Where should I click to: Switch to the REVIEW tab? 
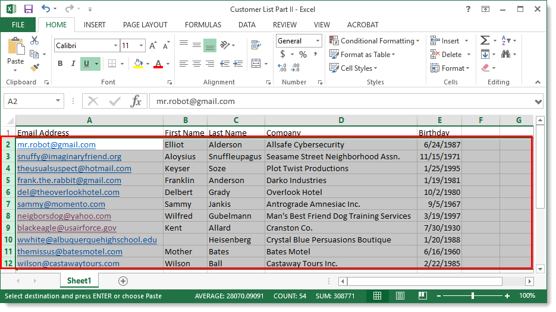point(285,25)
